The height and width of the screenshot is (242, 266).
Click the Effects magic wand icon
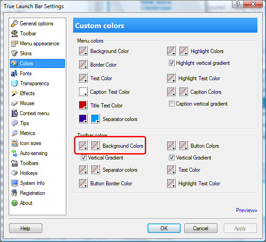click(14, 93)
